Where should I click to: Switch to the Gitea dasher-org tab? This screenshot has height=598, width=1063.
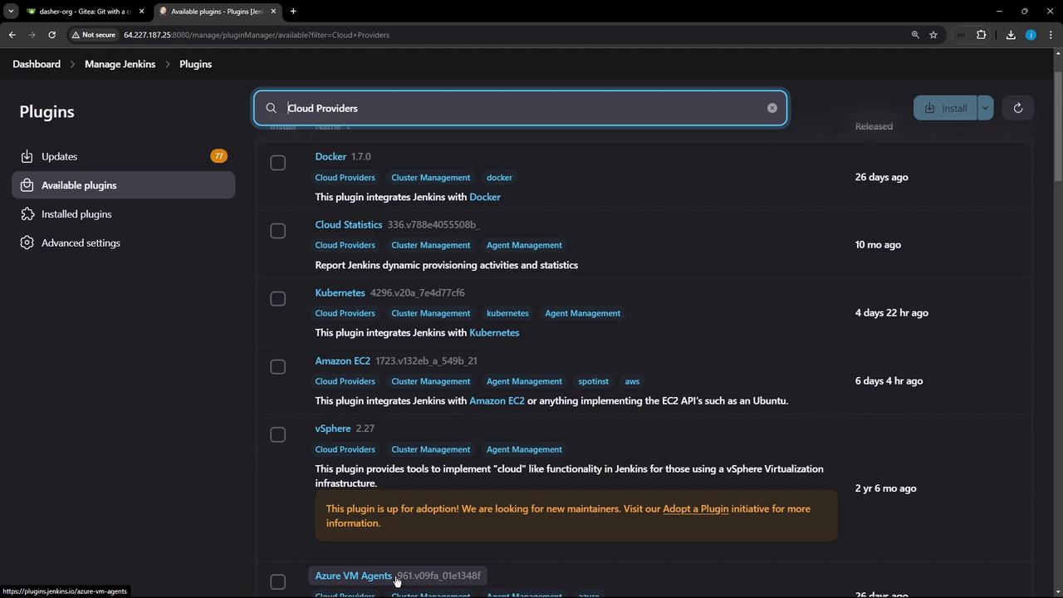[x=83, y=12]
